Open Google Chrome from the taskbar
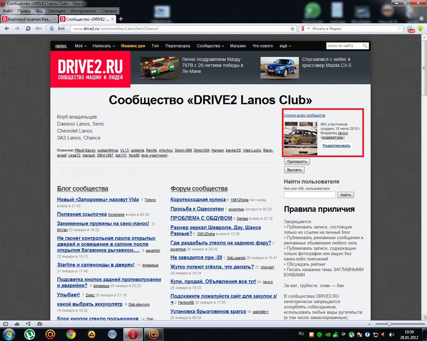 71,334
